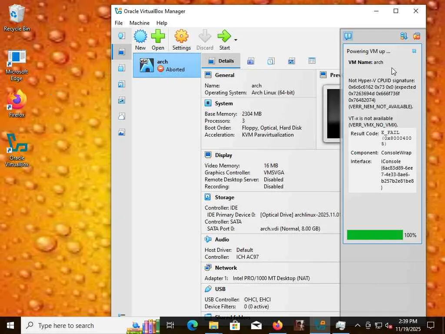Open Network settings section header
The width and height of the screenshot is (445, 334).
point(226,267)
